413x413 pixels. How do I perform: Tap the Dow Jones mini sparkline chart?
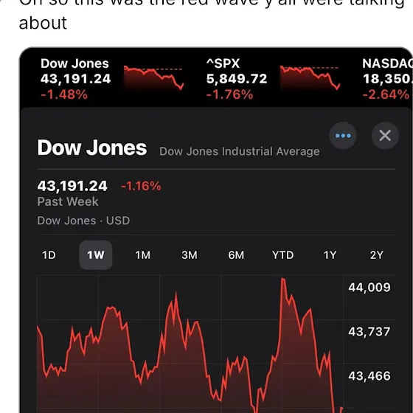click(x=153, y=78)
